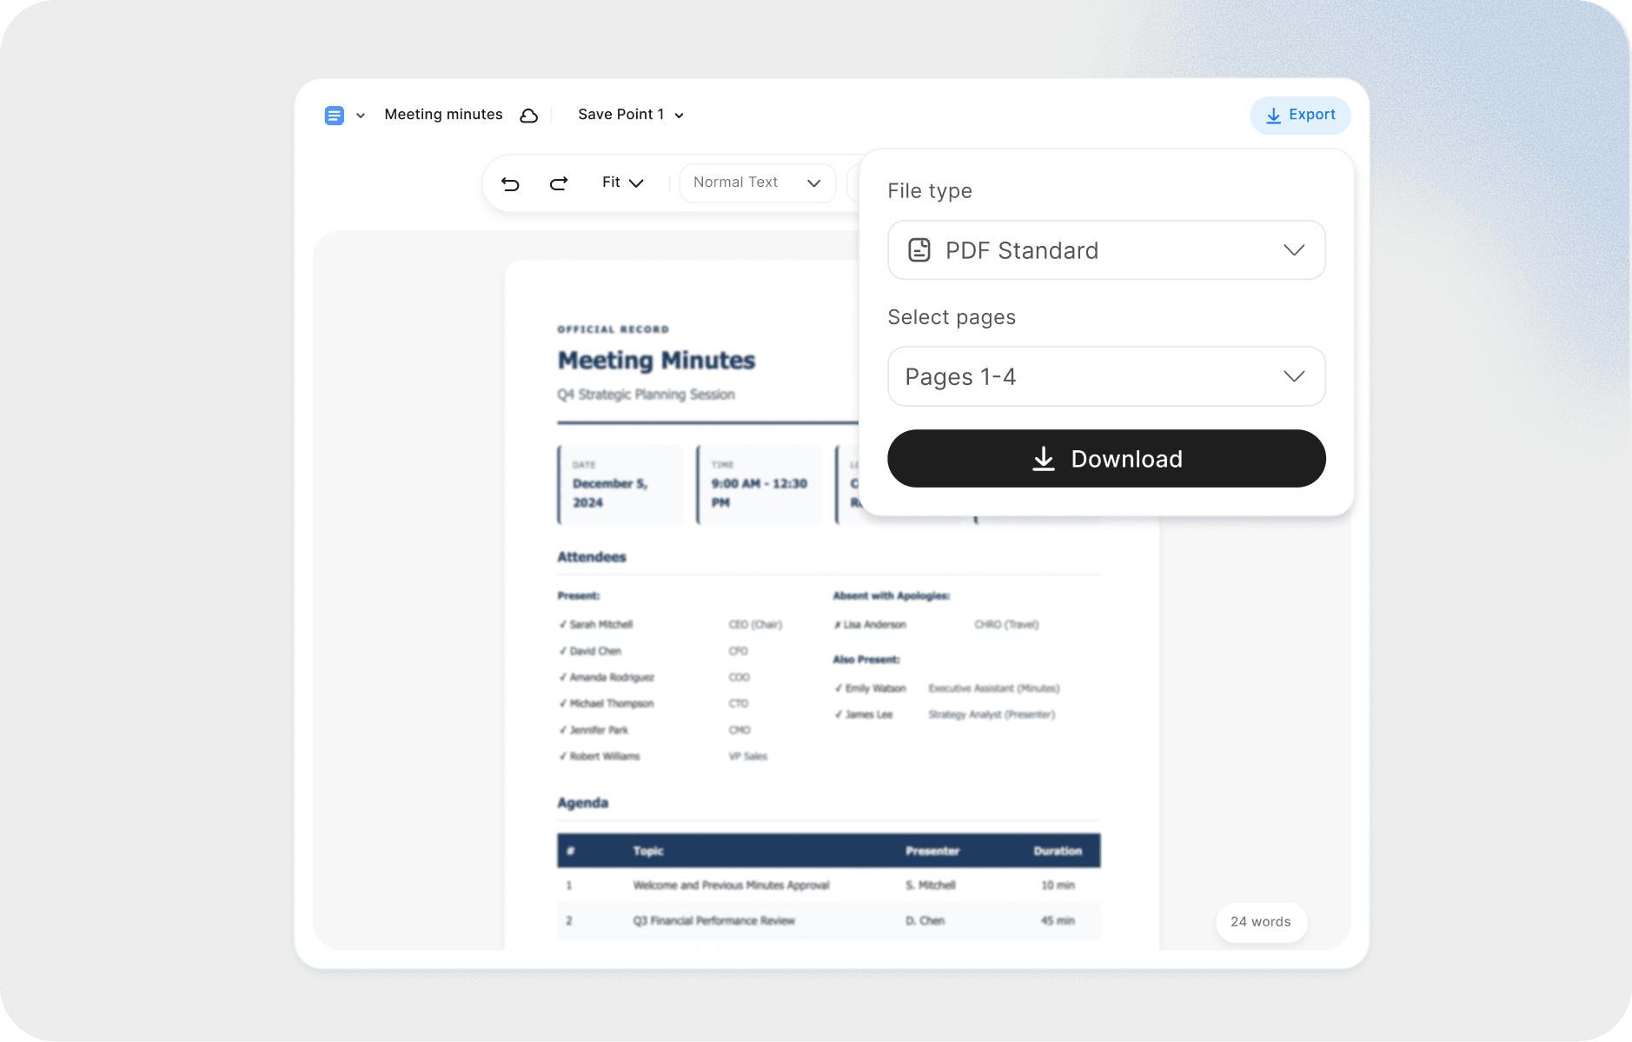The width and height of the screenshot is (1632, 1042).
Task: Click the download arrow icon on Download button
Action: (x=1042, y=459)
